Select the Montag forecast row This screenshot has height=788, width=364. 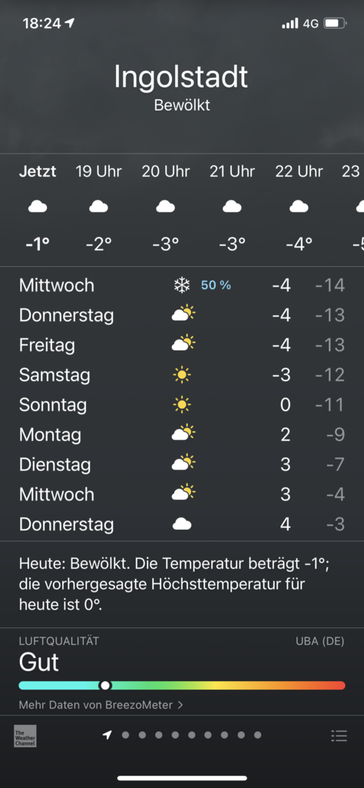[x=182, y=434]
